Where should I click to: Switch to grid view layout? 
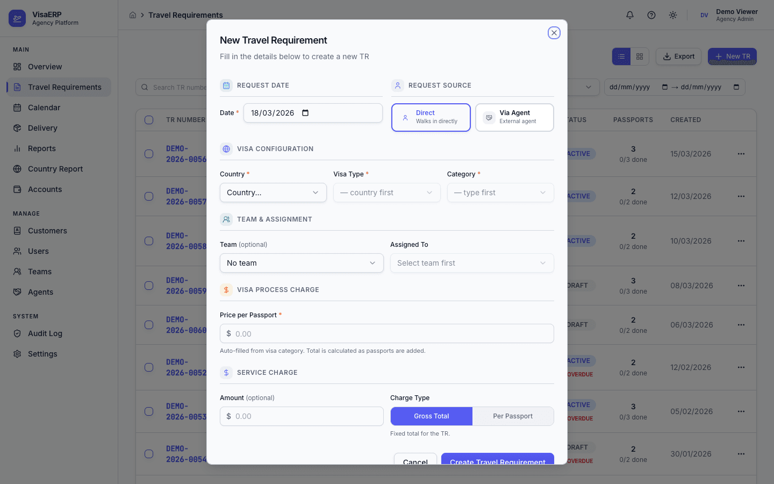(639, 56)
